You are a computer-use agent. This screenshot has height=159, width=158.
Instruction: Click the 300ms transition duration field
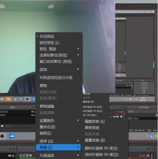click(x=145, y=119)
